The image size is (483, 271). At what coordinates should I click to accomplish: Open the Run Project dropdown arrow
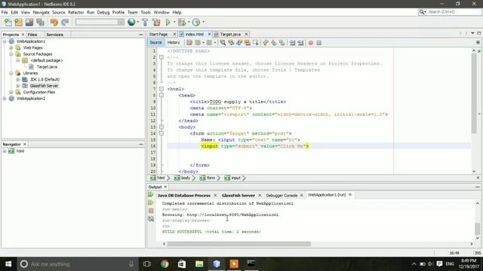click(174, 22)
